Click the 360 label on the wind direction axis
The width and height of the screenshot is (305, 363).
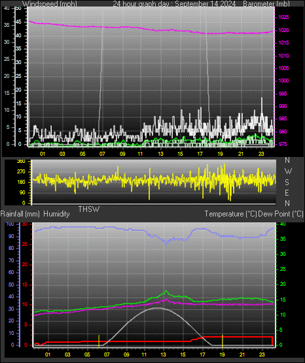pyautogui.click(x=21, y=162)
